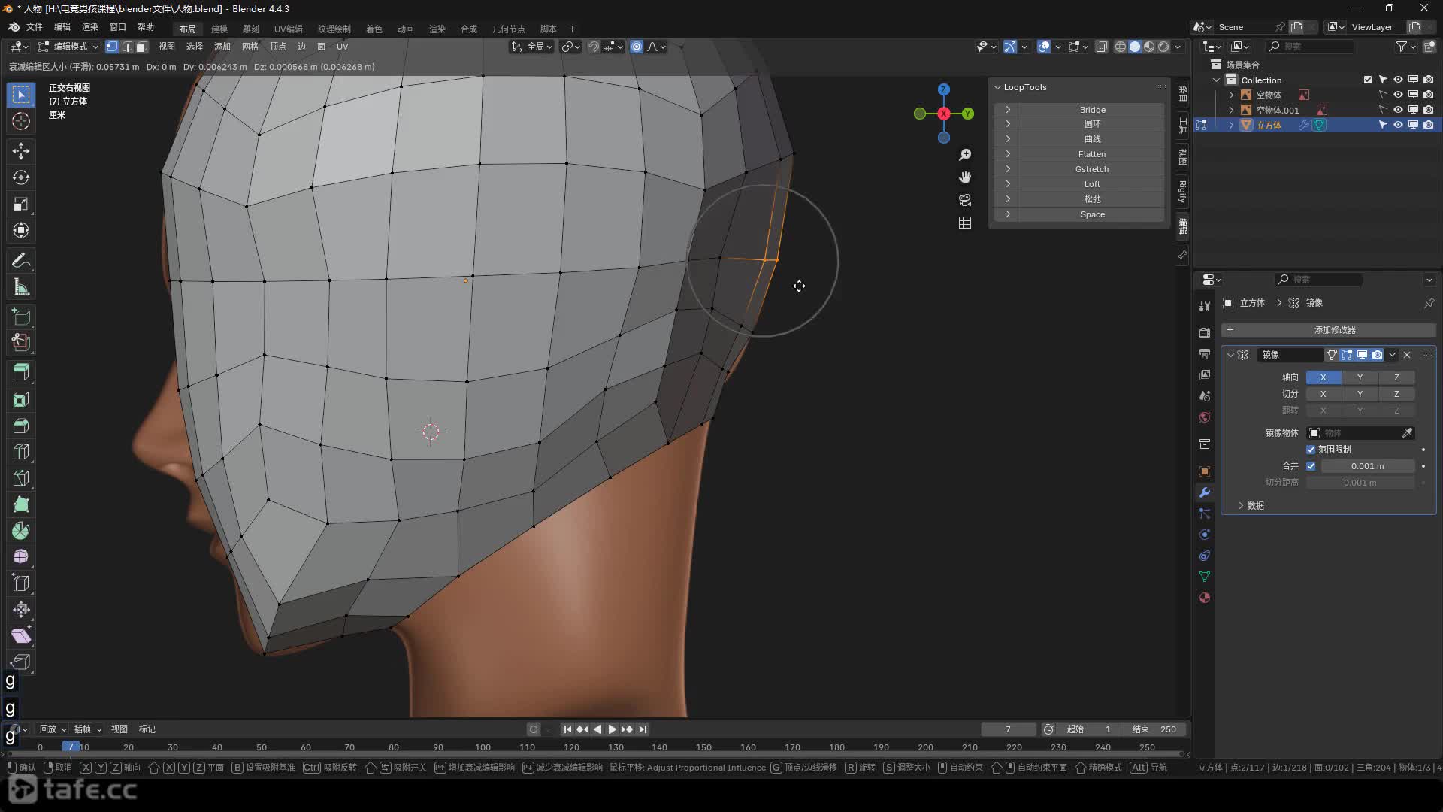
Task: Select the Move tool in toolbar
Action: 21,151
